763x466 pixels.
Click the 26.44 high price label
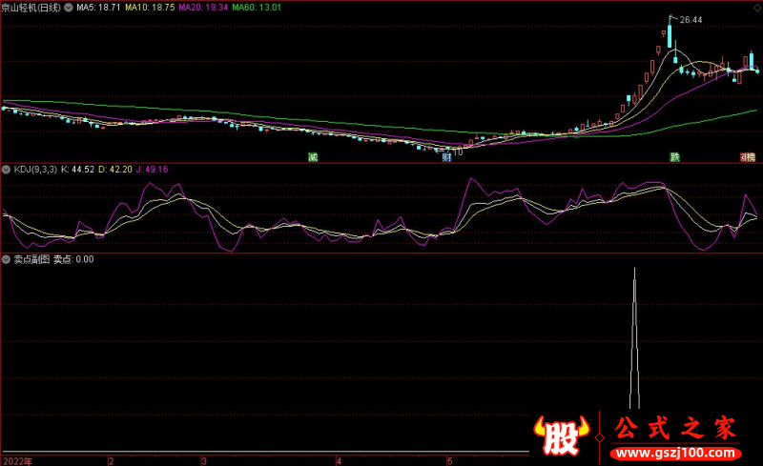pyautogui.click(x=691, y=20)
